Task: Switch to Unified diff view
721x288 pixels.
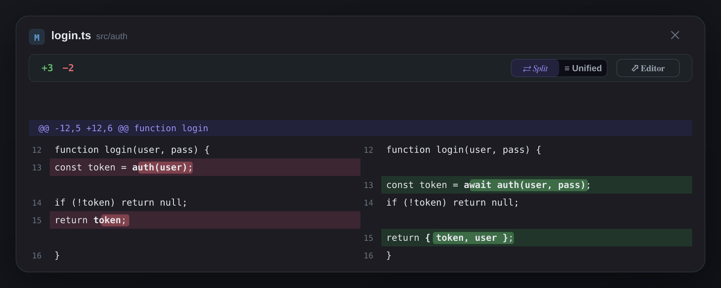Action: (x=583, y=68)
